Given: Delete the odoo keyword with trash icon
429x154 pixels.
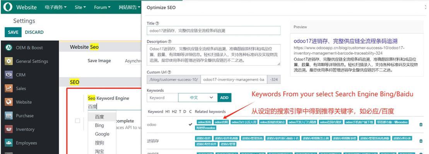Looking at the screenshot, I should 421,125.
